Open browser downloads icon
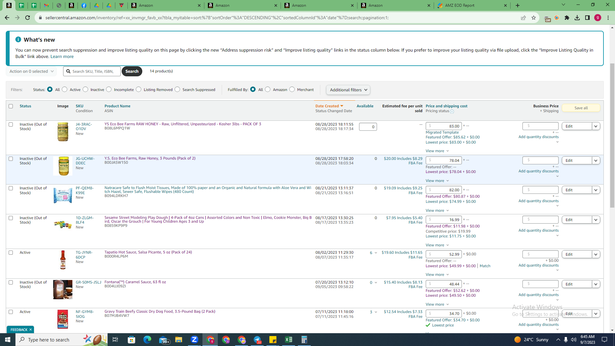The image size is (615, 346). [x=577, y=18]
